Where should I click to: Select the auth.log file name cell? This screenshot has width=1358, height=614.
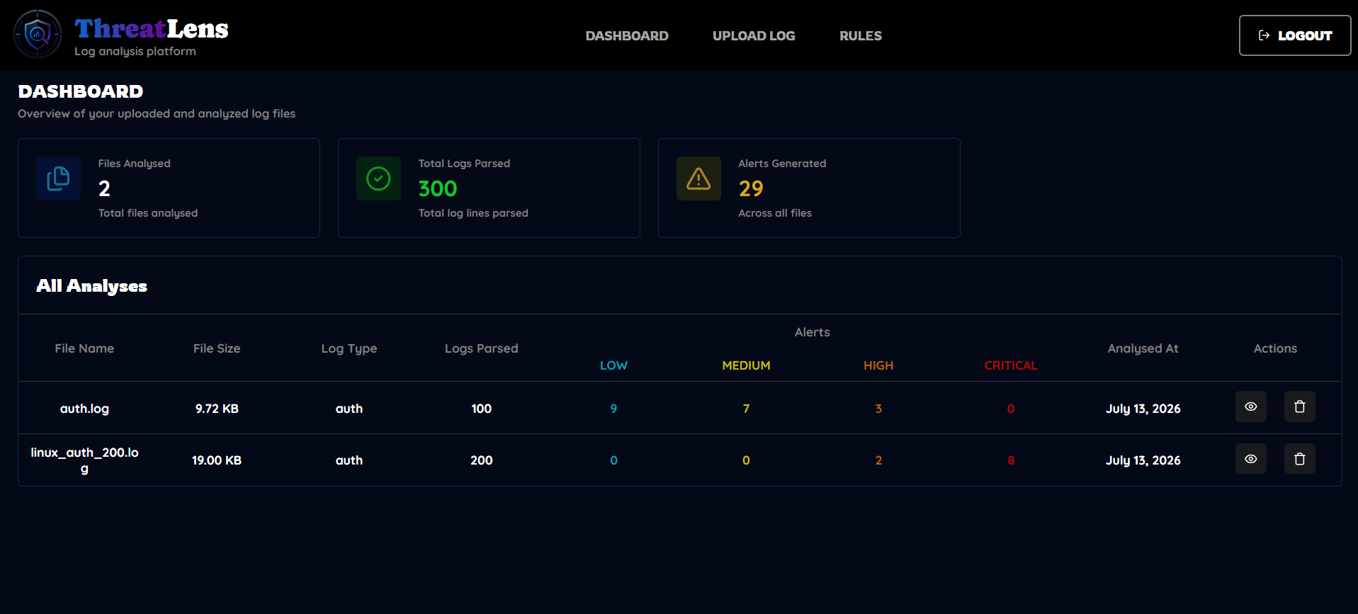click(84, 409)
